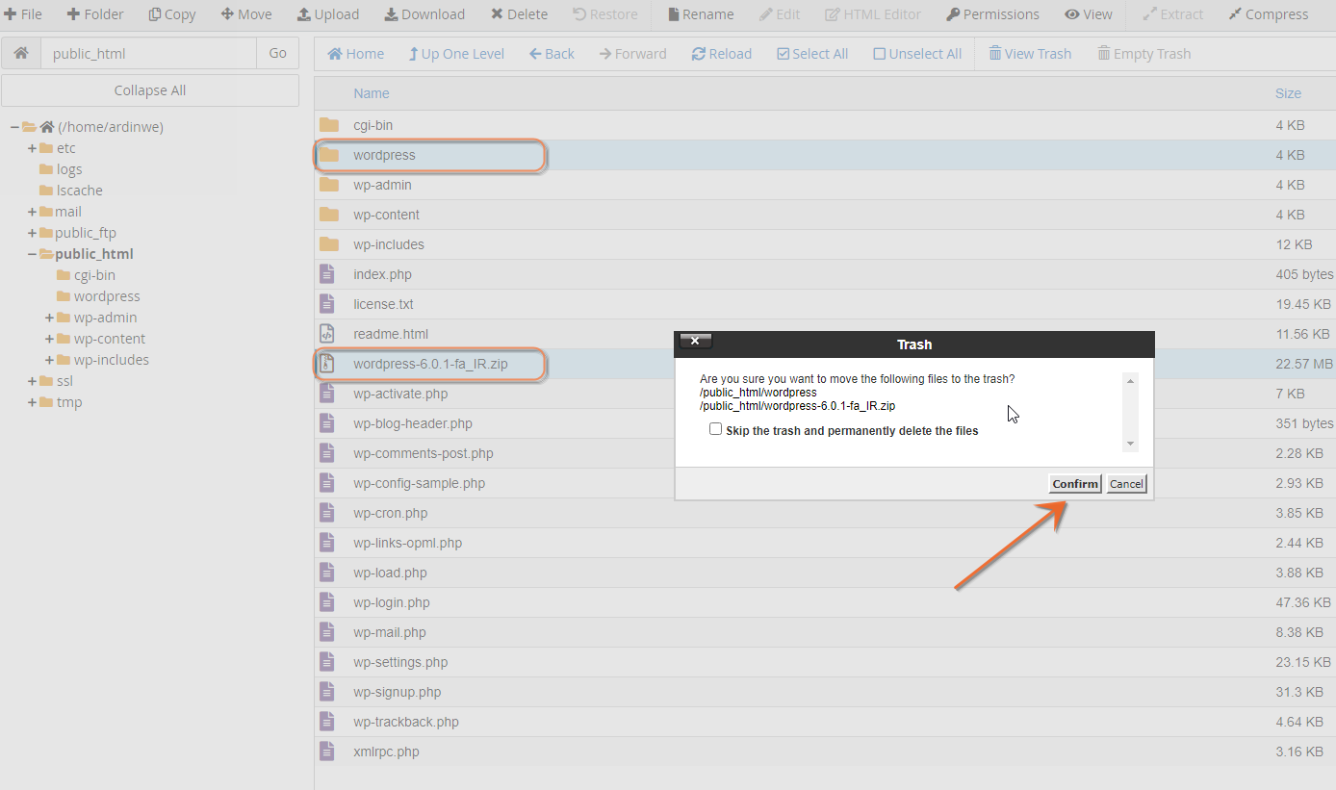The width and height of the screenshot is (1336, 790).
Task: Click the Trash dialog scrollbar up arrow
Action: point(1131,381)
